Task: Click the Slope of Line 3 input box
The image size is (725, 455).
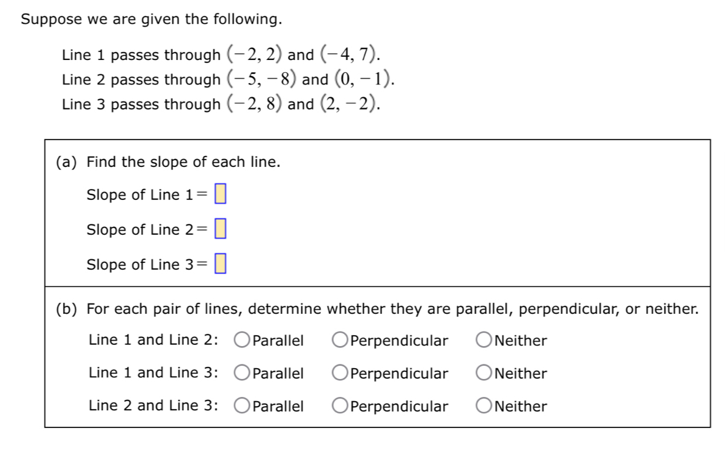Action: tap(221, 264)
